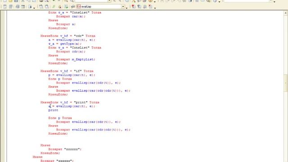288x162 pixels.
Task: Open overflow arrow after breakpoint icons
Action: (x=155, y=8)
